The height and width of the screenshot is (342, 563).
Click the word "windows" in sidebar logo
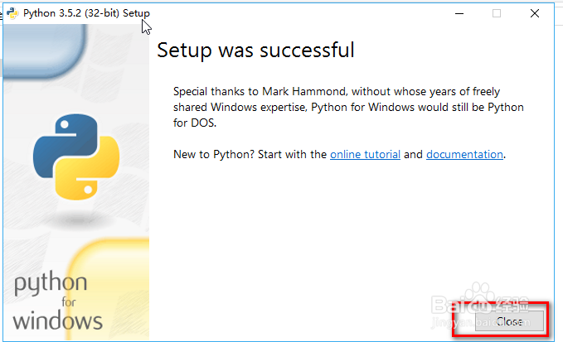58,320
